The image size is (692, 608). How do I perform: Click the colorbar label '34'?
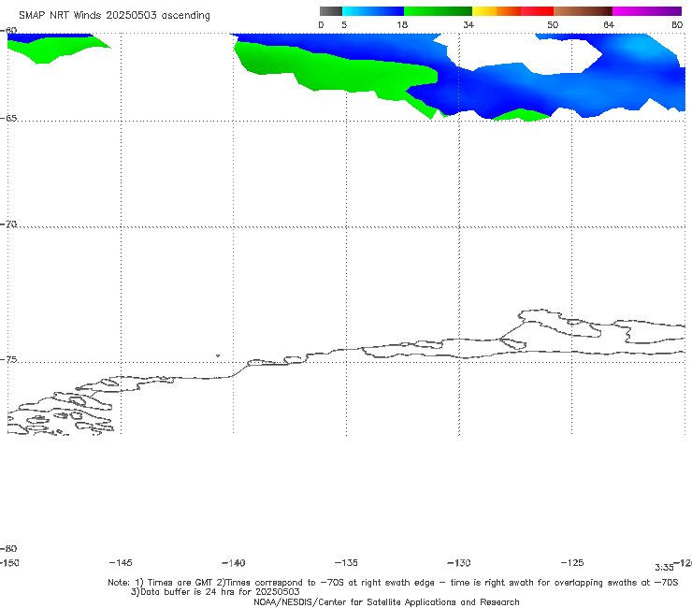coord(469,24)
